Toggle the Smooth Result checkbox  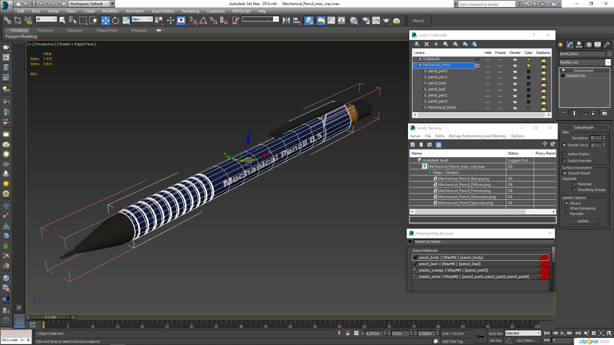pyautogui.click(x=564, y=173)
